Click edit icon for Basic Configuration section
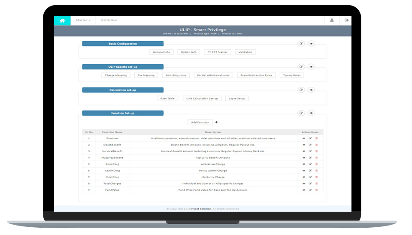The image size is (412, 235). pos(301,43)
